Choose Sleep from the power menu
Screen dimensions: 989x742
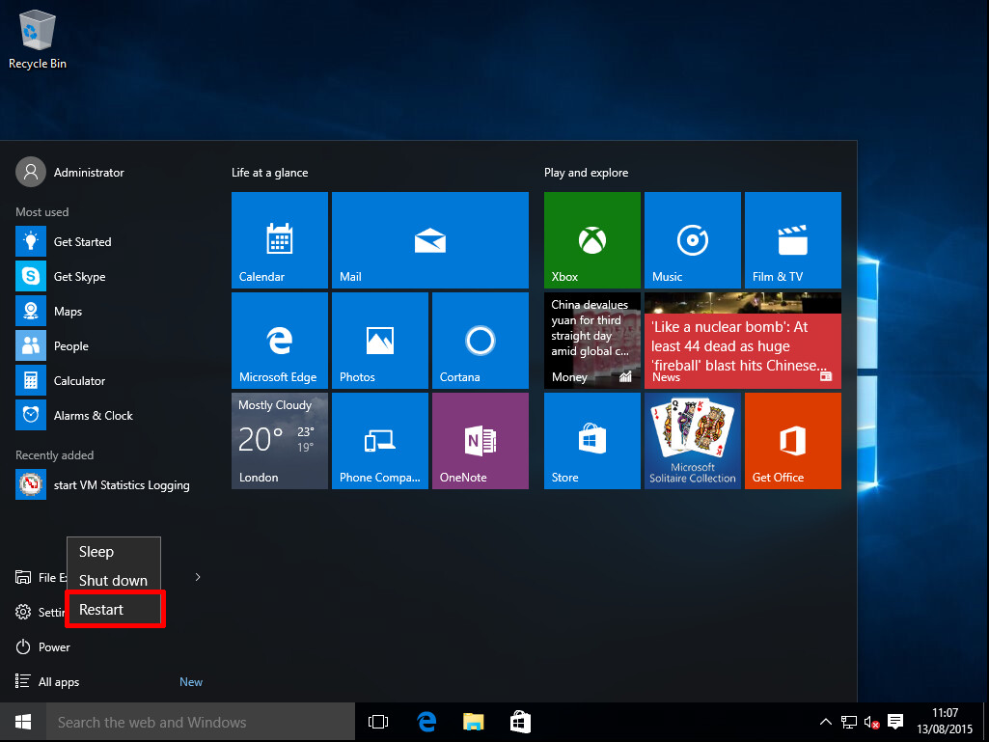(x=114, y=552)
